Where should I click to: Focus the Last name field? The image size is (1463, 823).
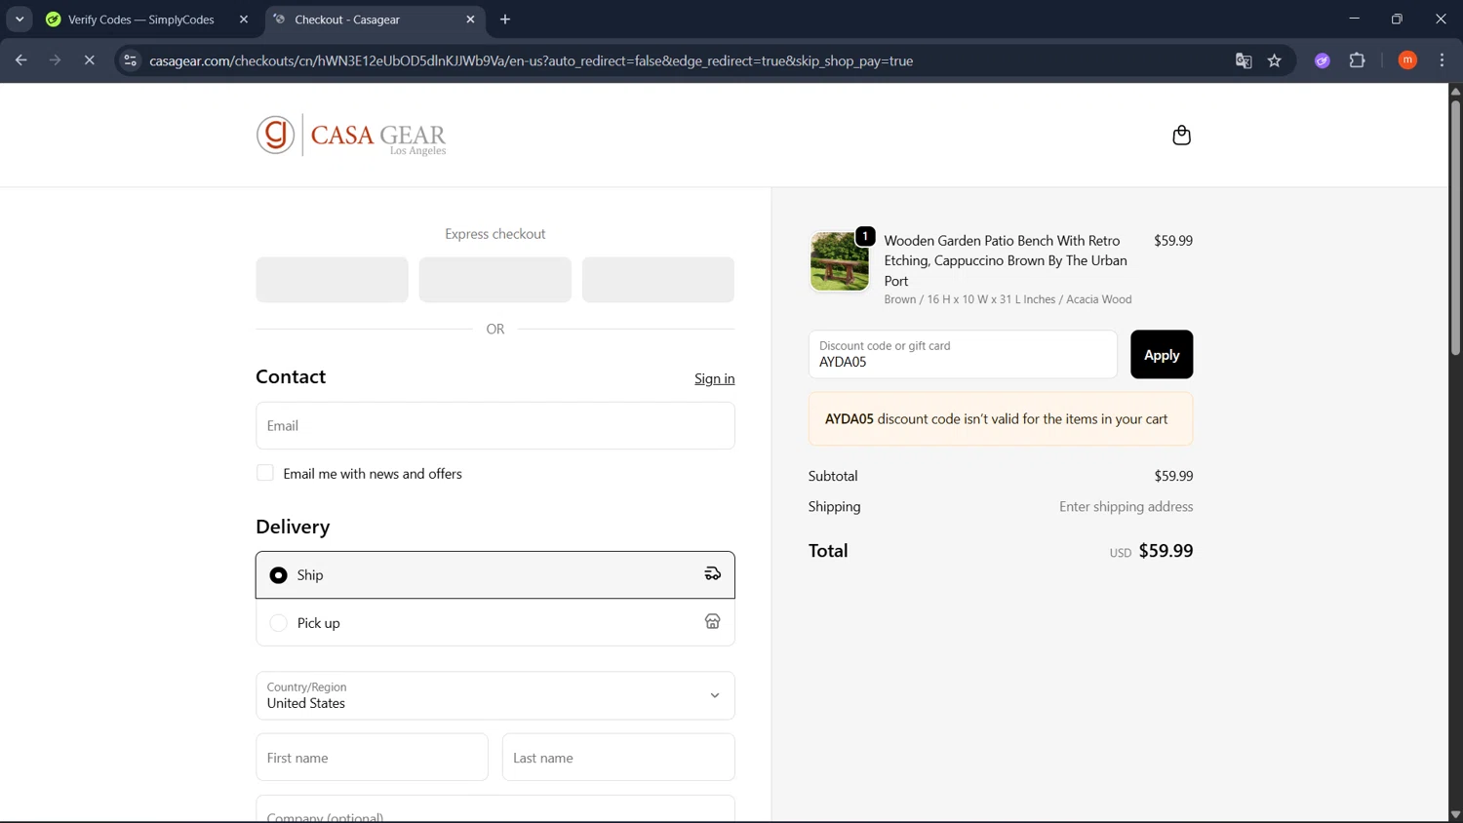[618, 758]
